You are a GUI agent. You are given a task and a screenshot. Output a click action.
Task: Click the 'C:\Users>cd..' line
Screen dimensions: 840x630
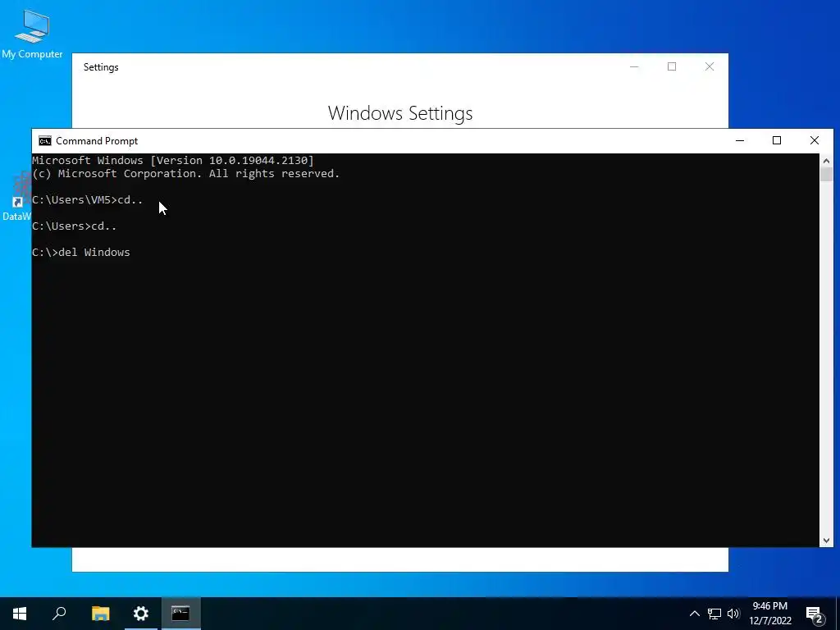(x=75, y=226)
